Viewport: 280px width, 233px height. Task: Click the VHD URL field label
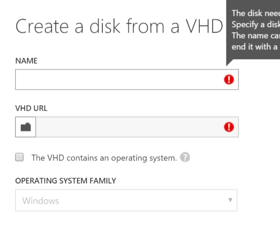31,108
